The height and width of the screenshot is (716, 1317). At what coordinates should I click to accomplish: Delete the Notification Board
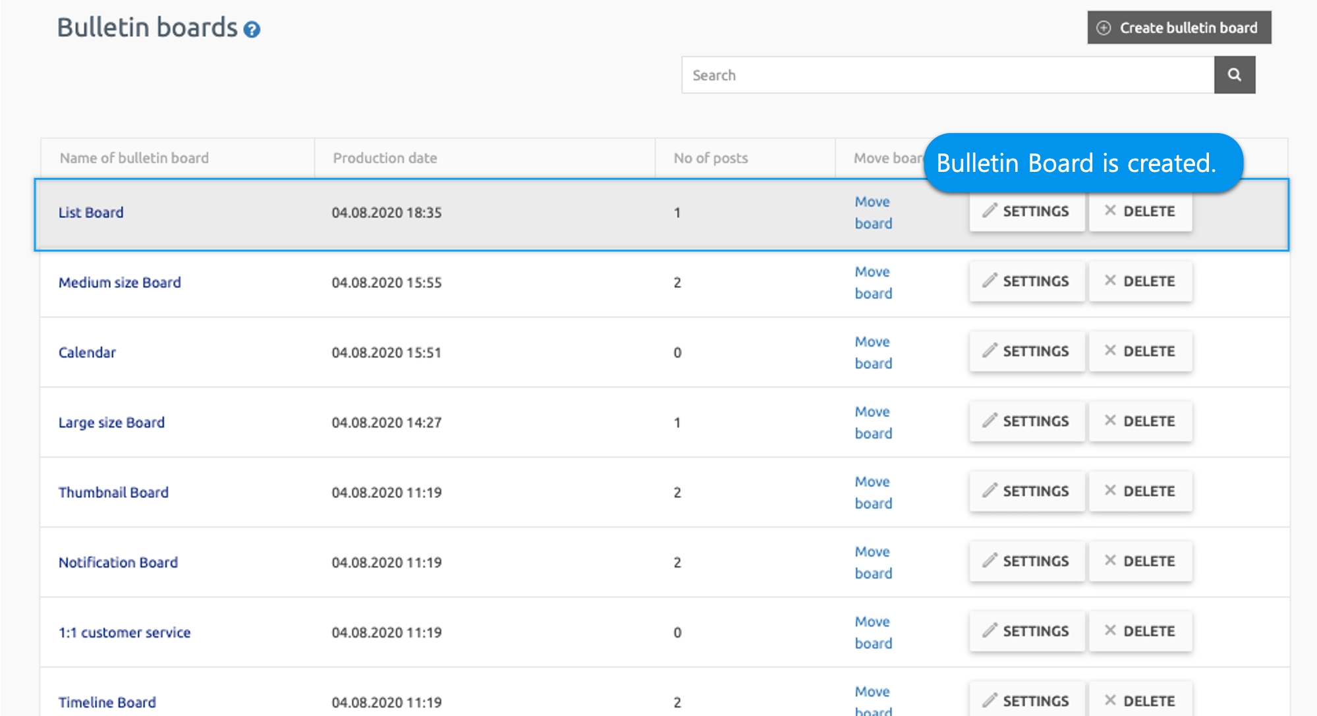pyautogui.click(x=1140, y=561)
